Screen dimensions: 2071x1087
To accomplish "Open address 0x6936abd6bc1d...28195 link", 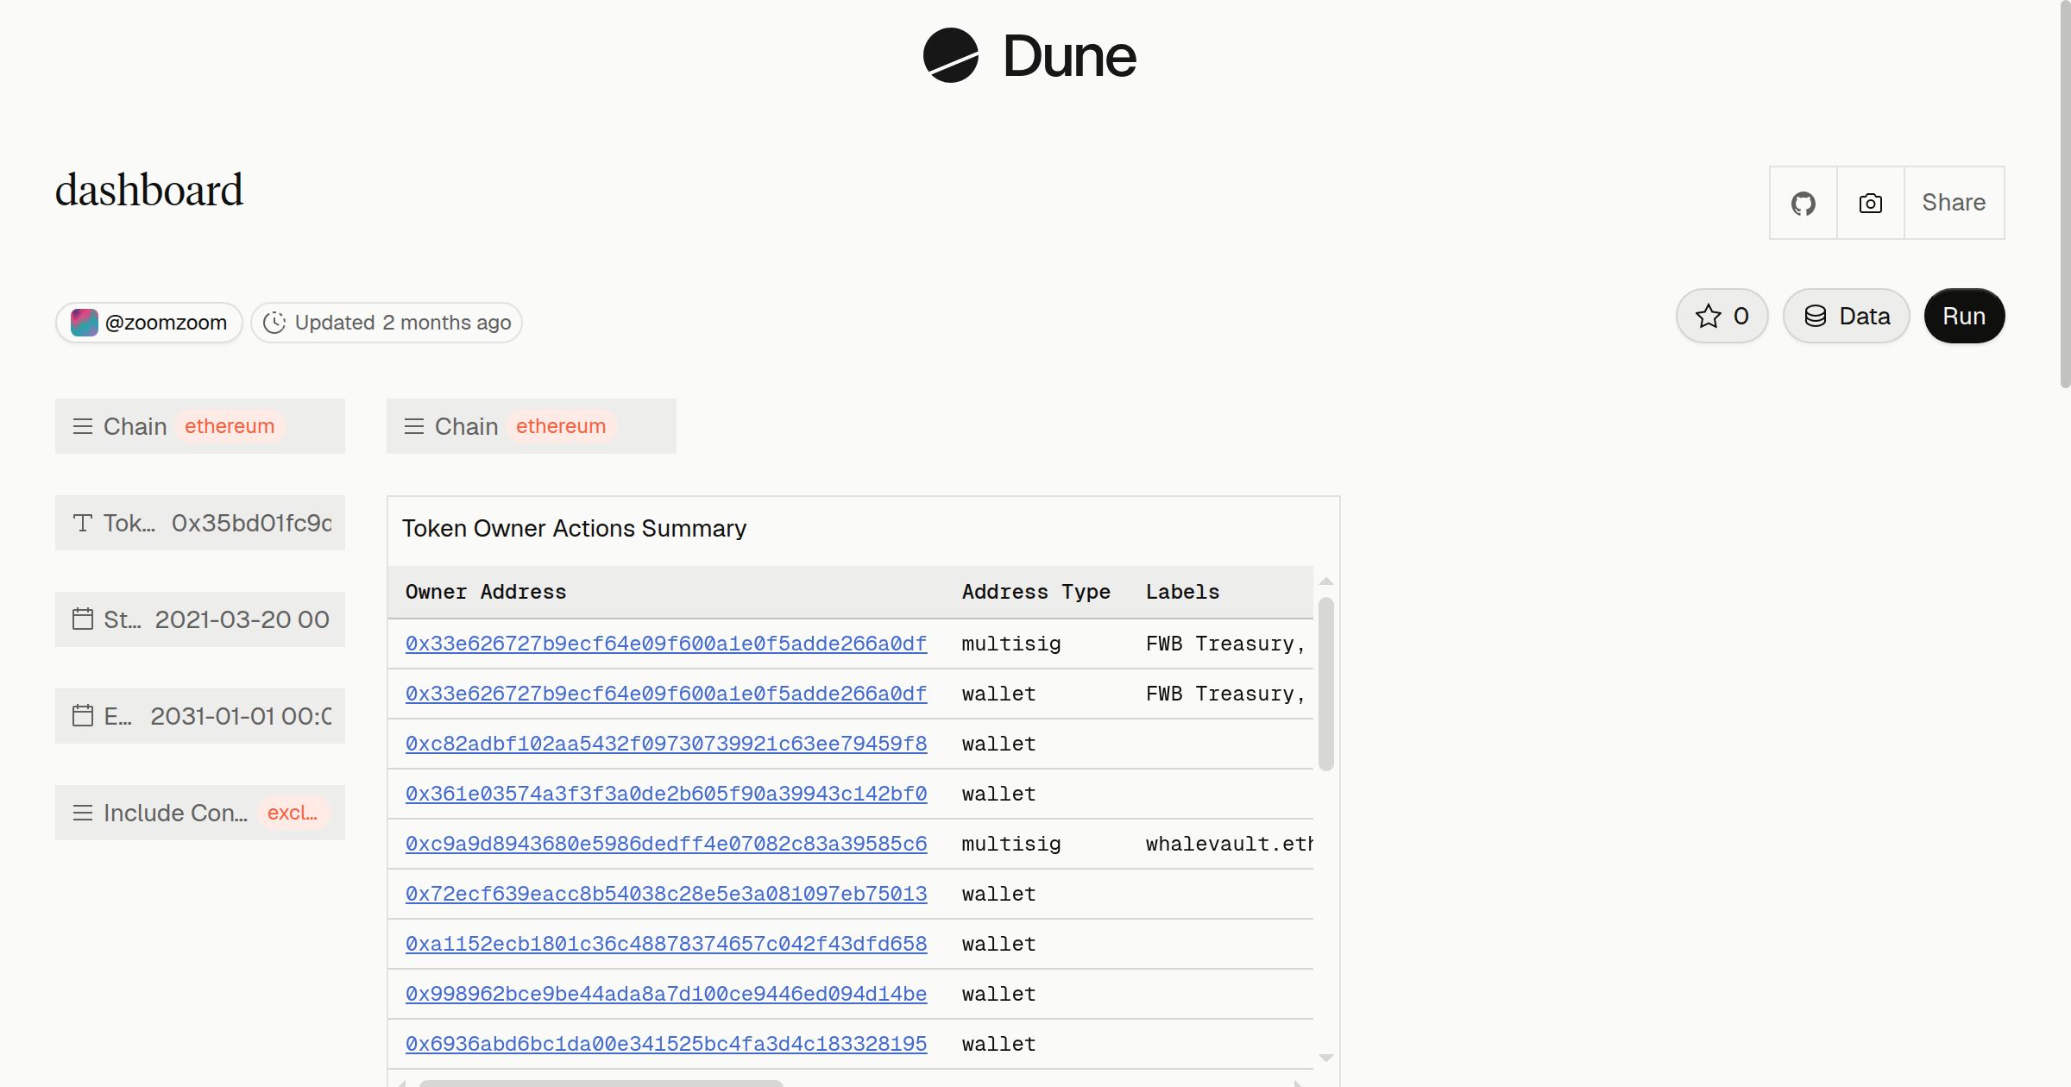I will (x=666, y=1044).
